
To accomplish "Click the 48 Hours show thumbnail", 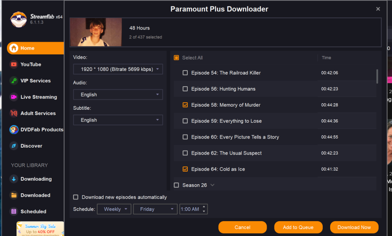I will [96, 32].
